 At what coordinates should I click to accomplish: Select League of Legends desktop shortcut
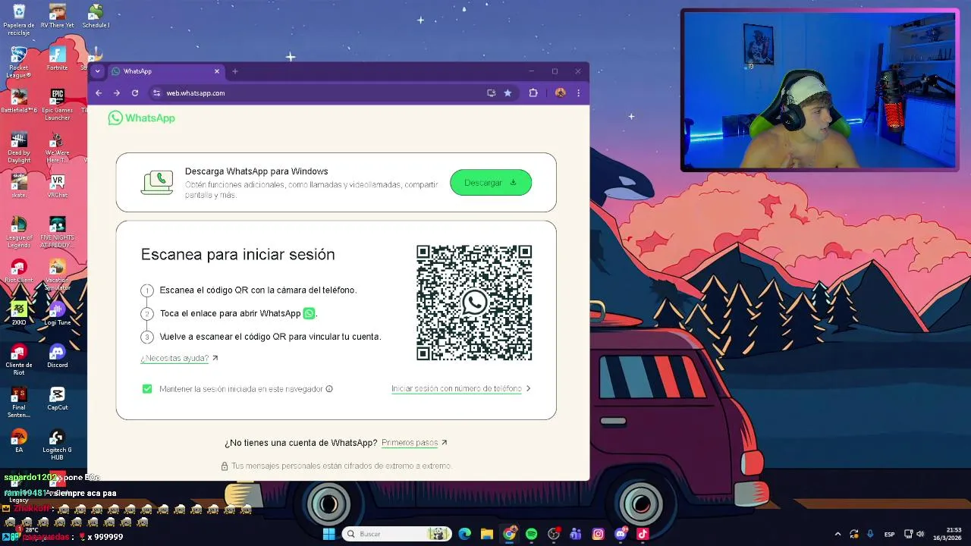click(x=19, y=232)
